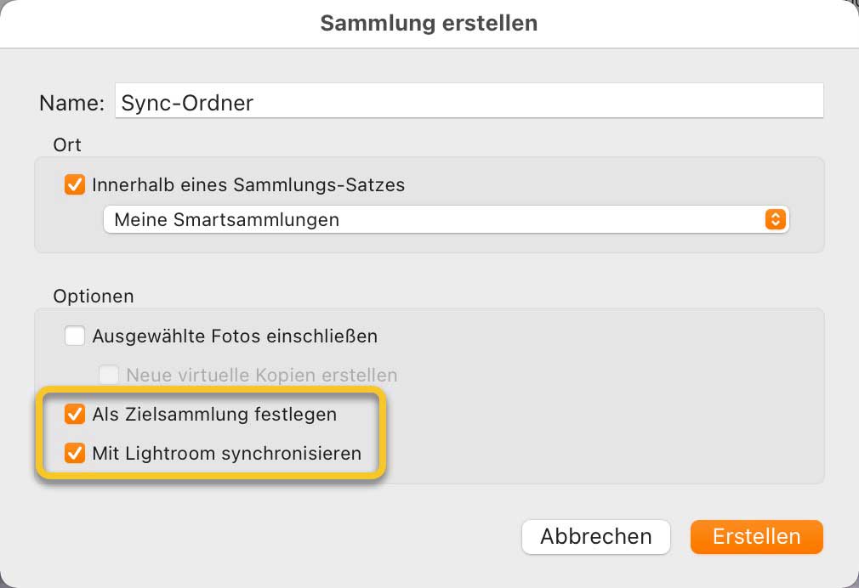
Task: Disable the "Mit Lightroom synchronisieren" checkbox
Action: click(x=76, y=453)
